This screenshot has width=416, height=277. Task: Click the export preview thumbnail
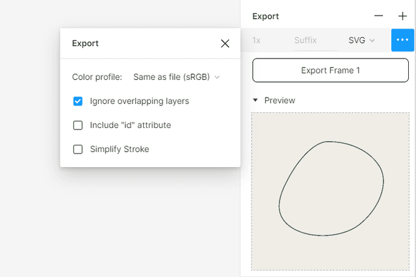[x=330, y=247]
